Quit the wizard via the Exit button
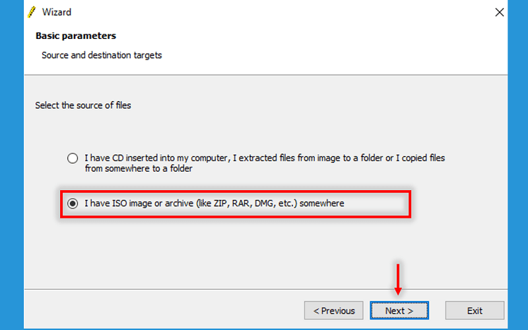528x330 pixels. [x=475, y=310]
